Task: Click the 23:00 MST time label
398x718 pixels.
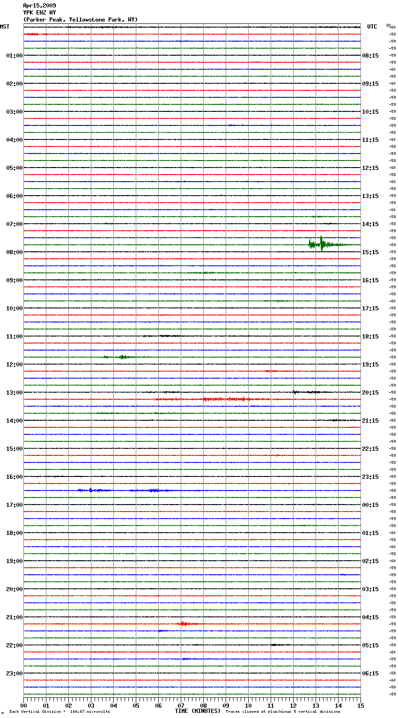Action: [15, 674]
